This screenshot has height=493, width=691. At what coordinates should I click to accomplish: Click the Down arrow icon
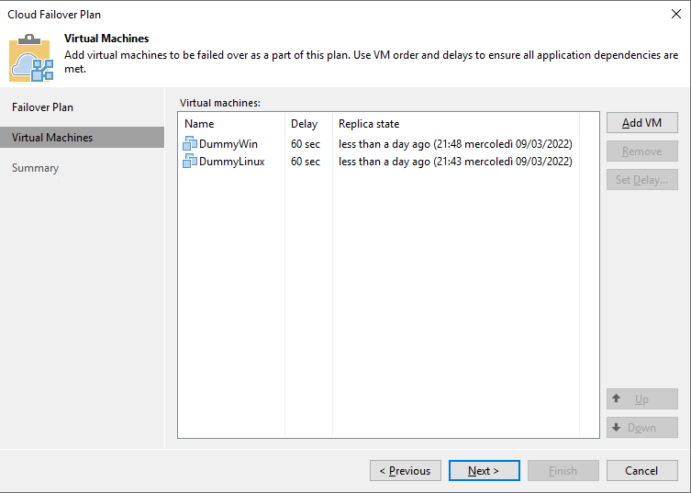click(617, 427)
